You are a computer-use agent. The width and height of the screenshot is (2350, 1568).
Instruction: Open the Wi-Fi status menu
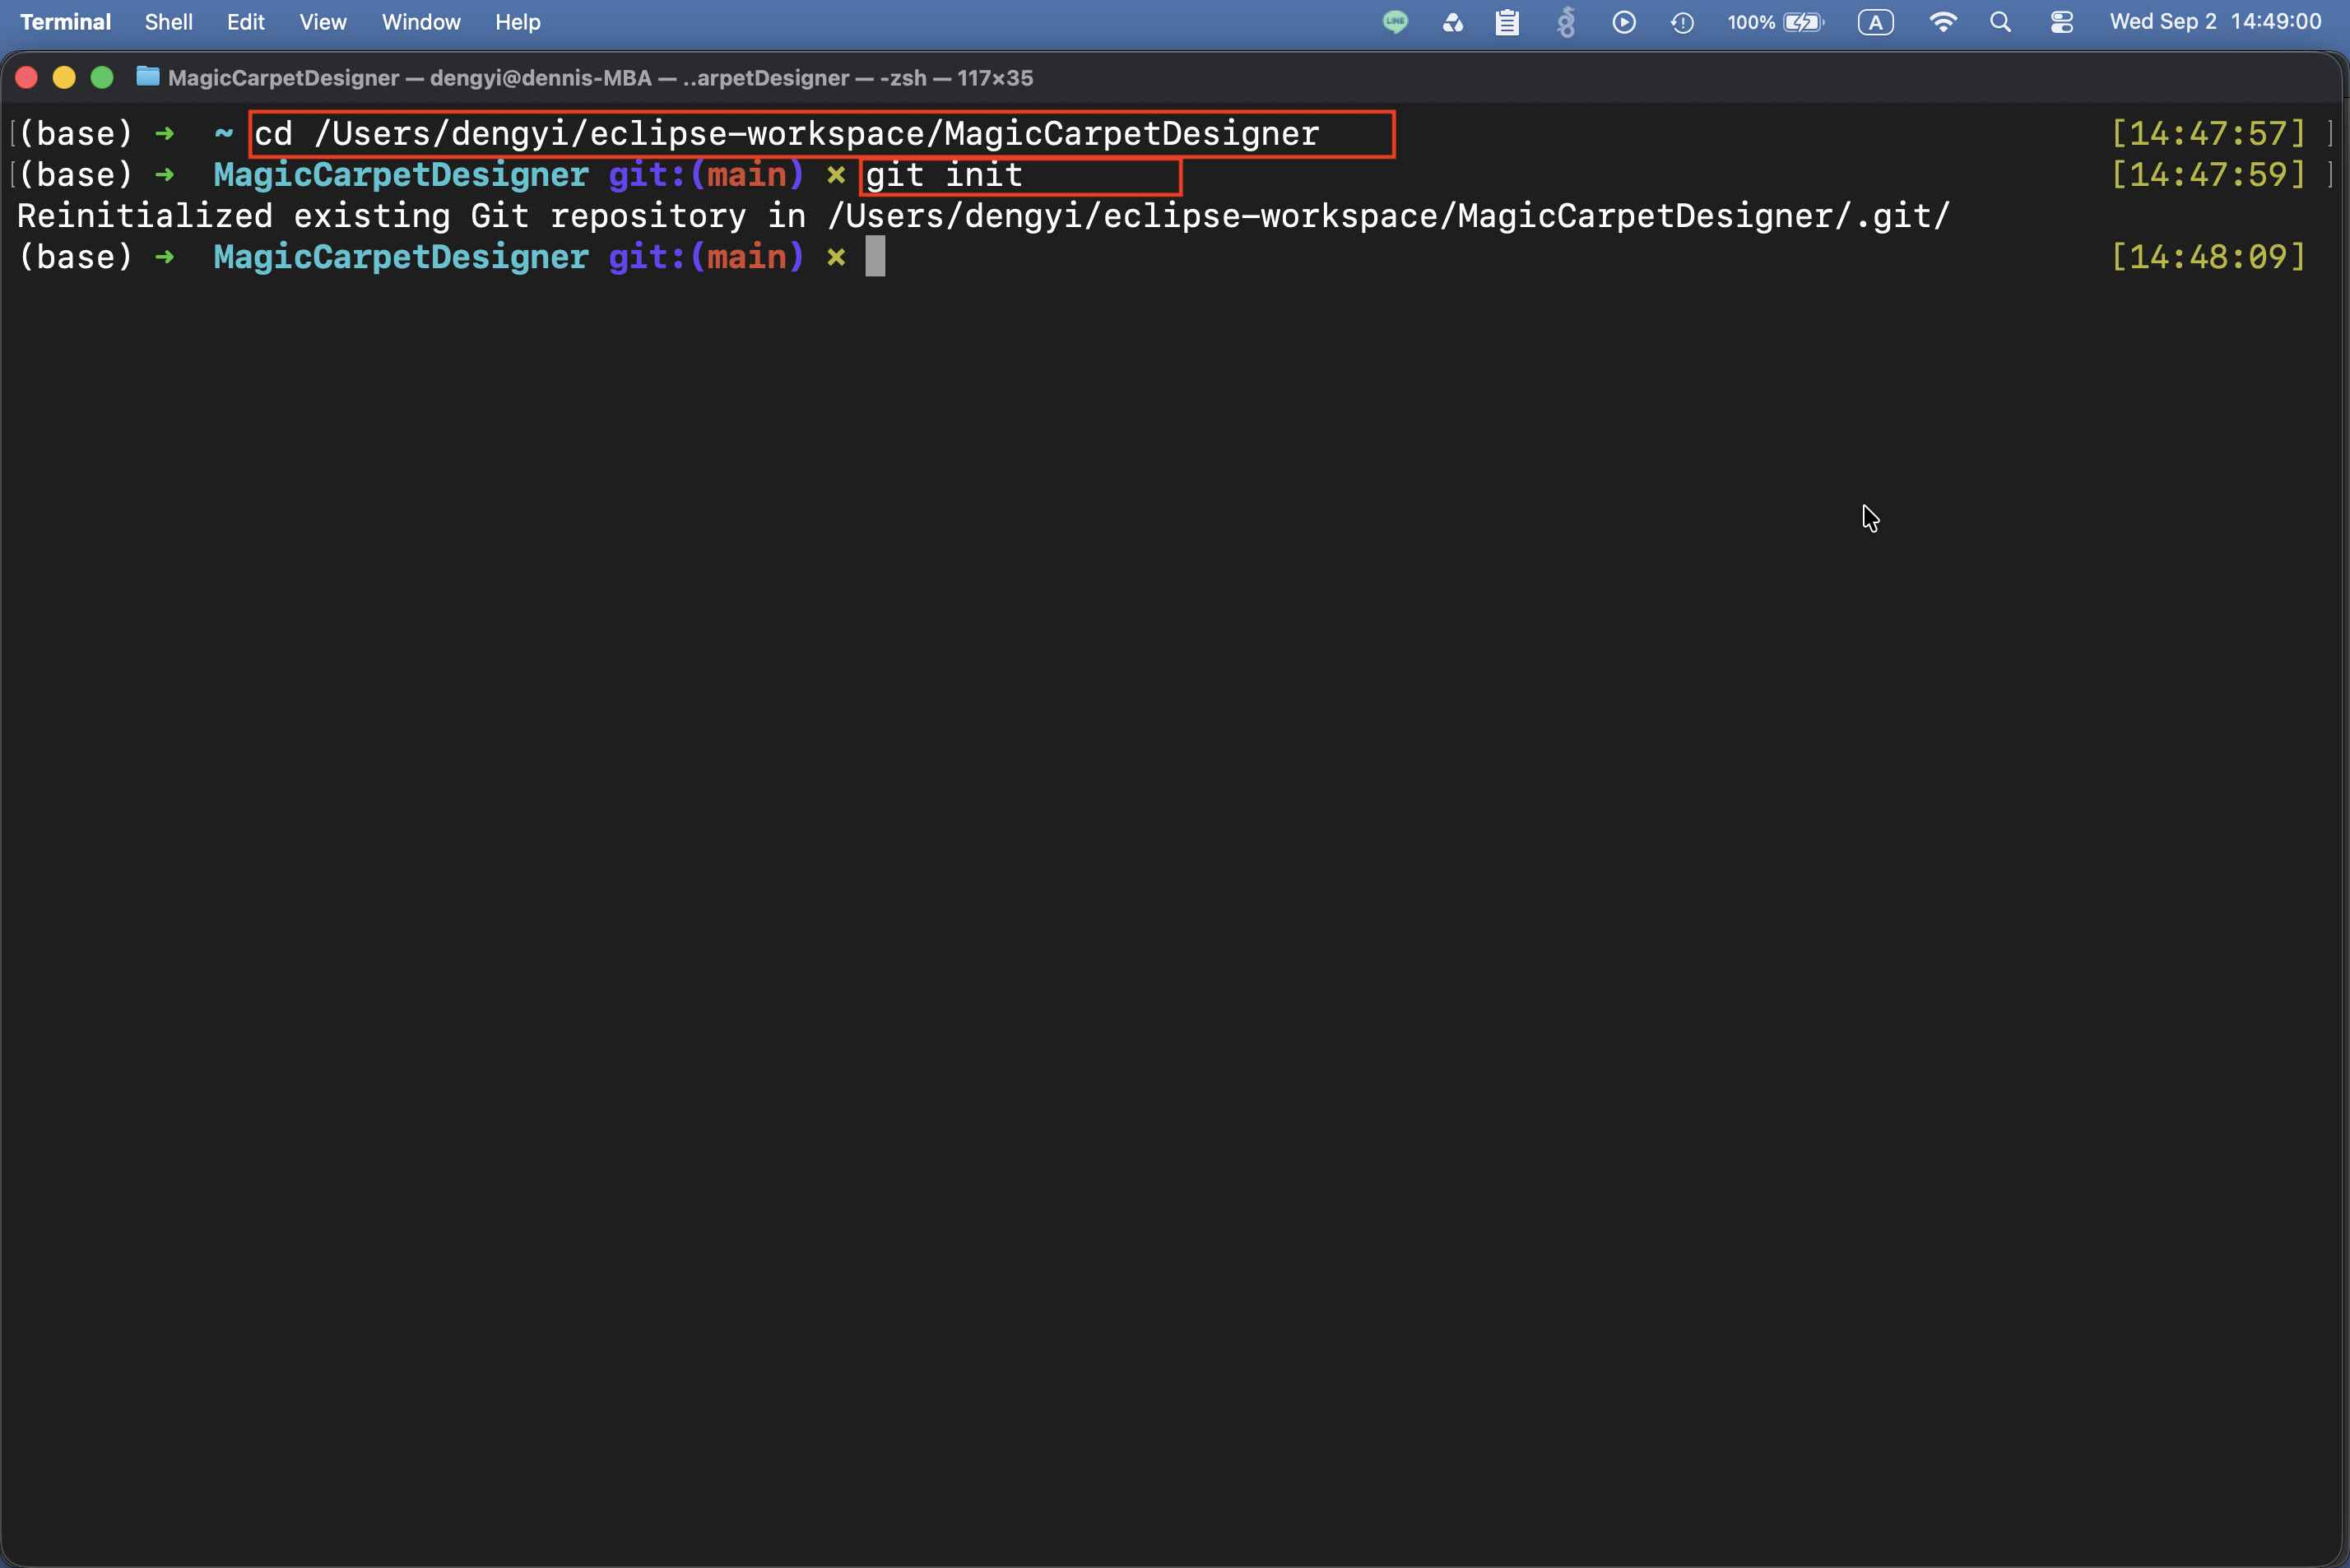(x=1942, y=22)
